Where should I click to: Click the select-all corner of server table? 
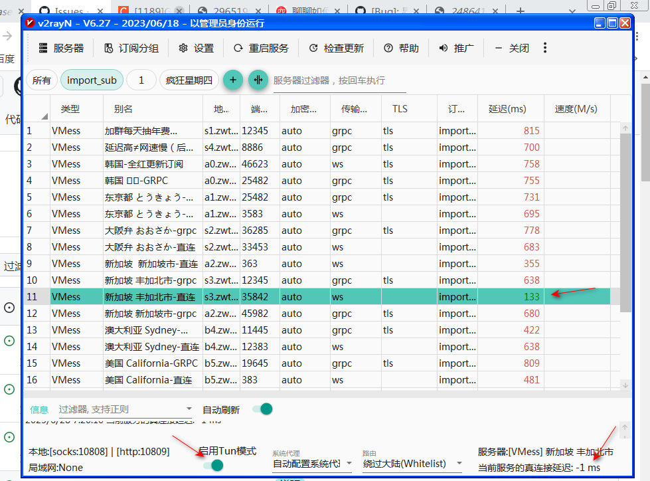tap(37, 109)
